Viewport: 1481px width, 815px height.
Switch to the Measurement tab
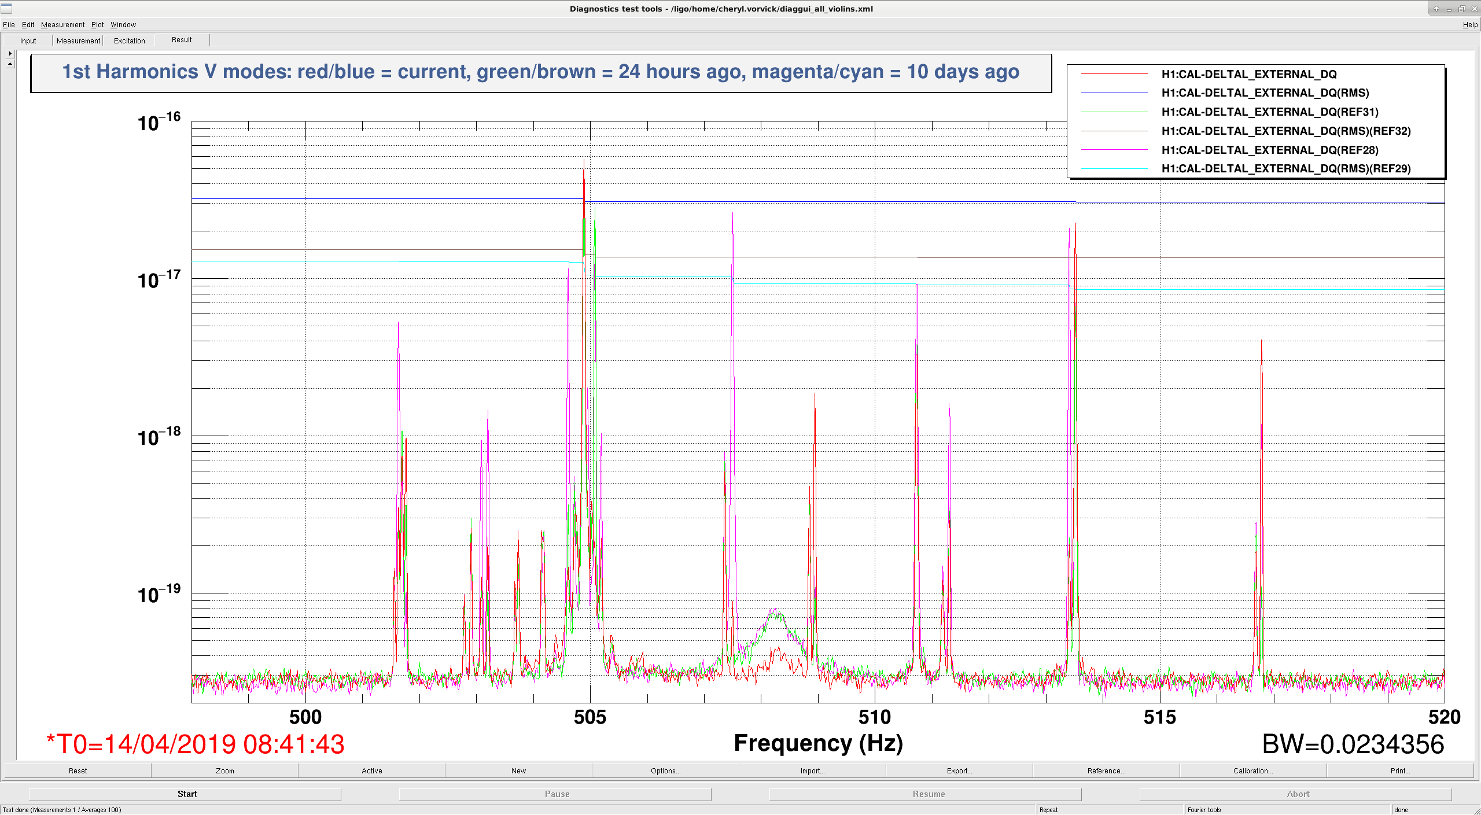click(78, 41)
